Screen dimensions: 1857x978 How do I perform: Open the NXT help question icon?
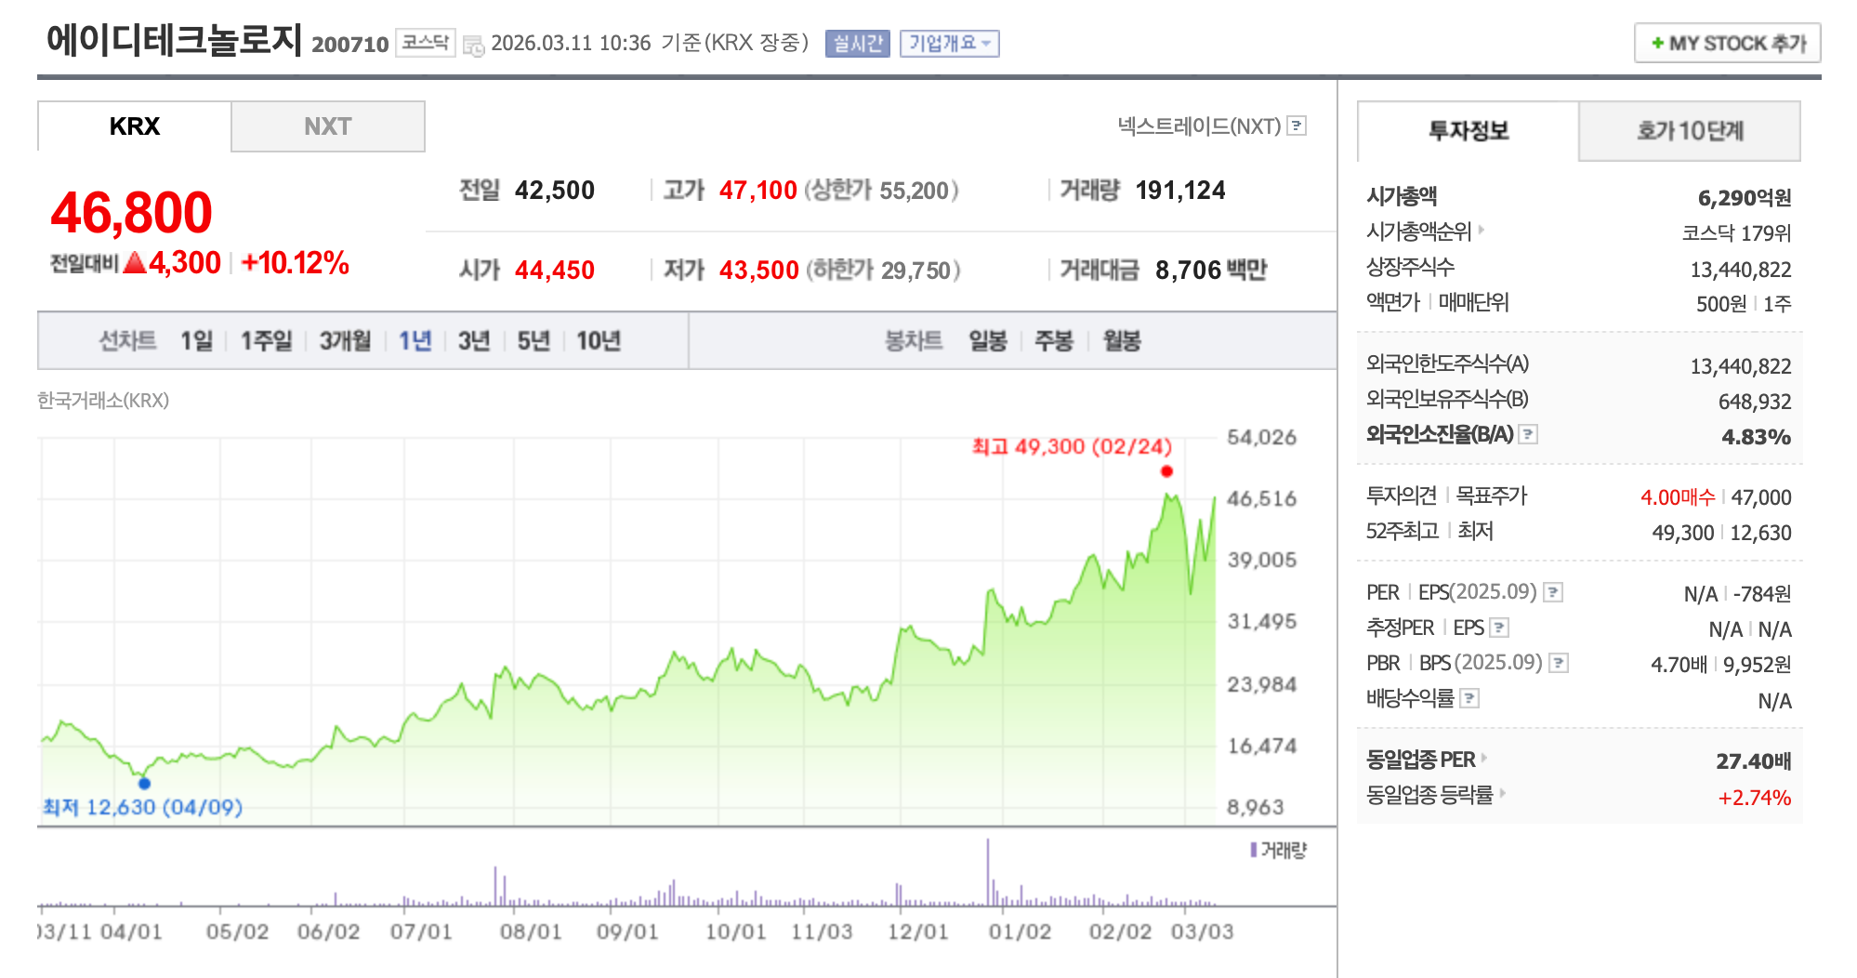click(1297, 126)
